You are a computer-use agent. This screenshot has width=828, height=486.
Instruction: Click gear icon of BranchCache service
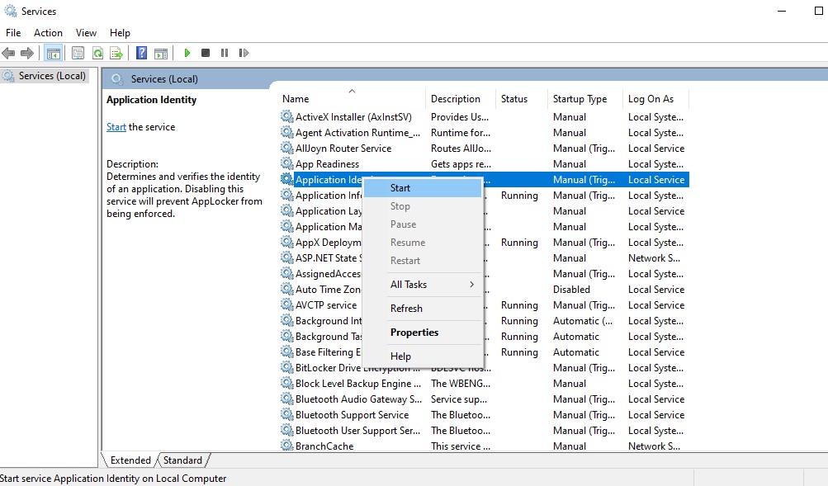[x=286, y=446]
